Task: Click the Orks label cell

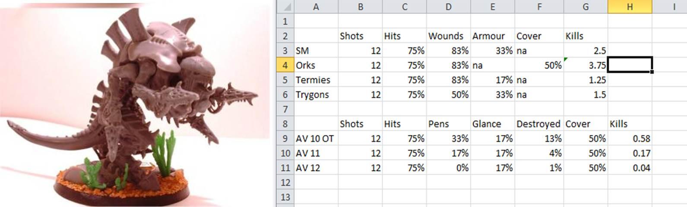Action: pos(316,65)
